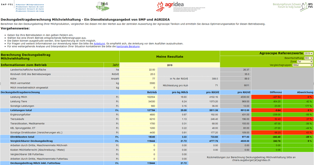Click the Tierzukäufe Abweichung 27 % cell

point(298,119)
